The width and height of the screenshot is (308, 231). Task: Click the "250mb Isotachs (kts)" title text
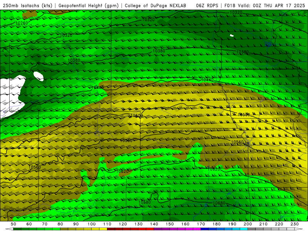pyautogui.click(x=28, y=5)
